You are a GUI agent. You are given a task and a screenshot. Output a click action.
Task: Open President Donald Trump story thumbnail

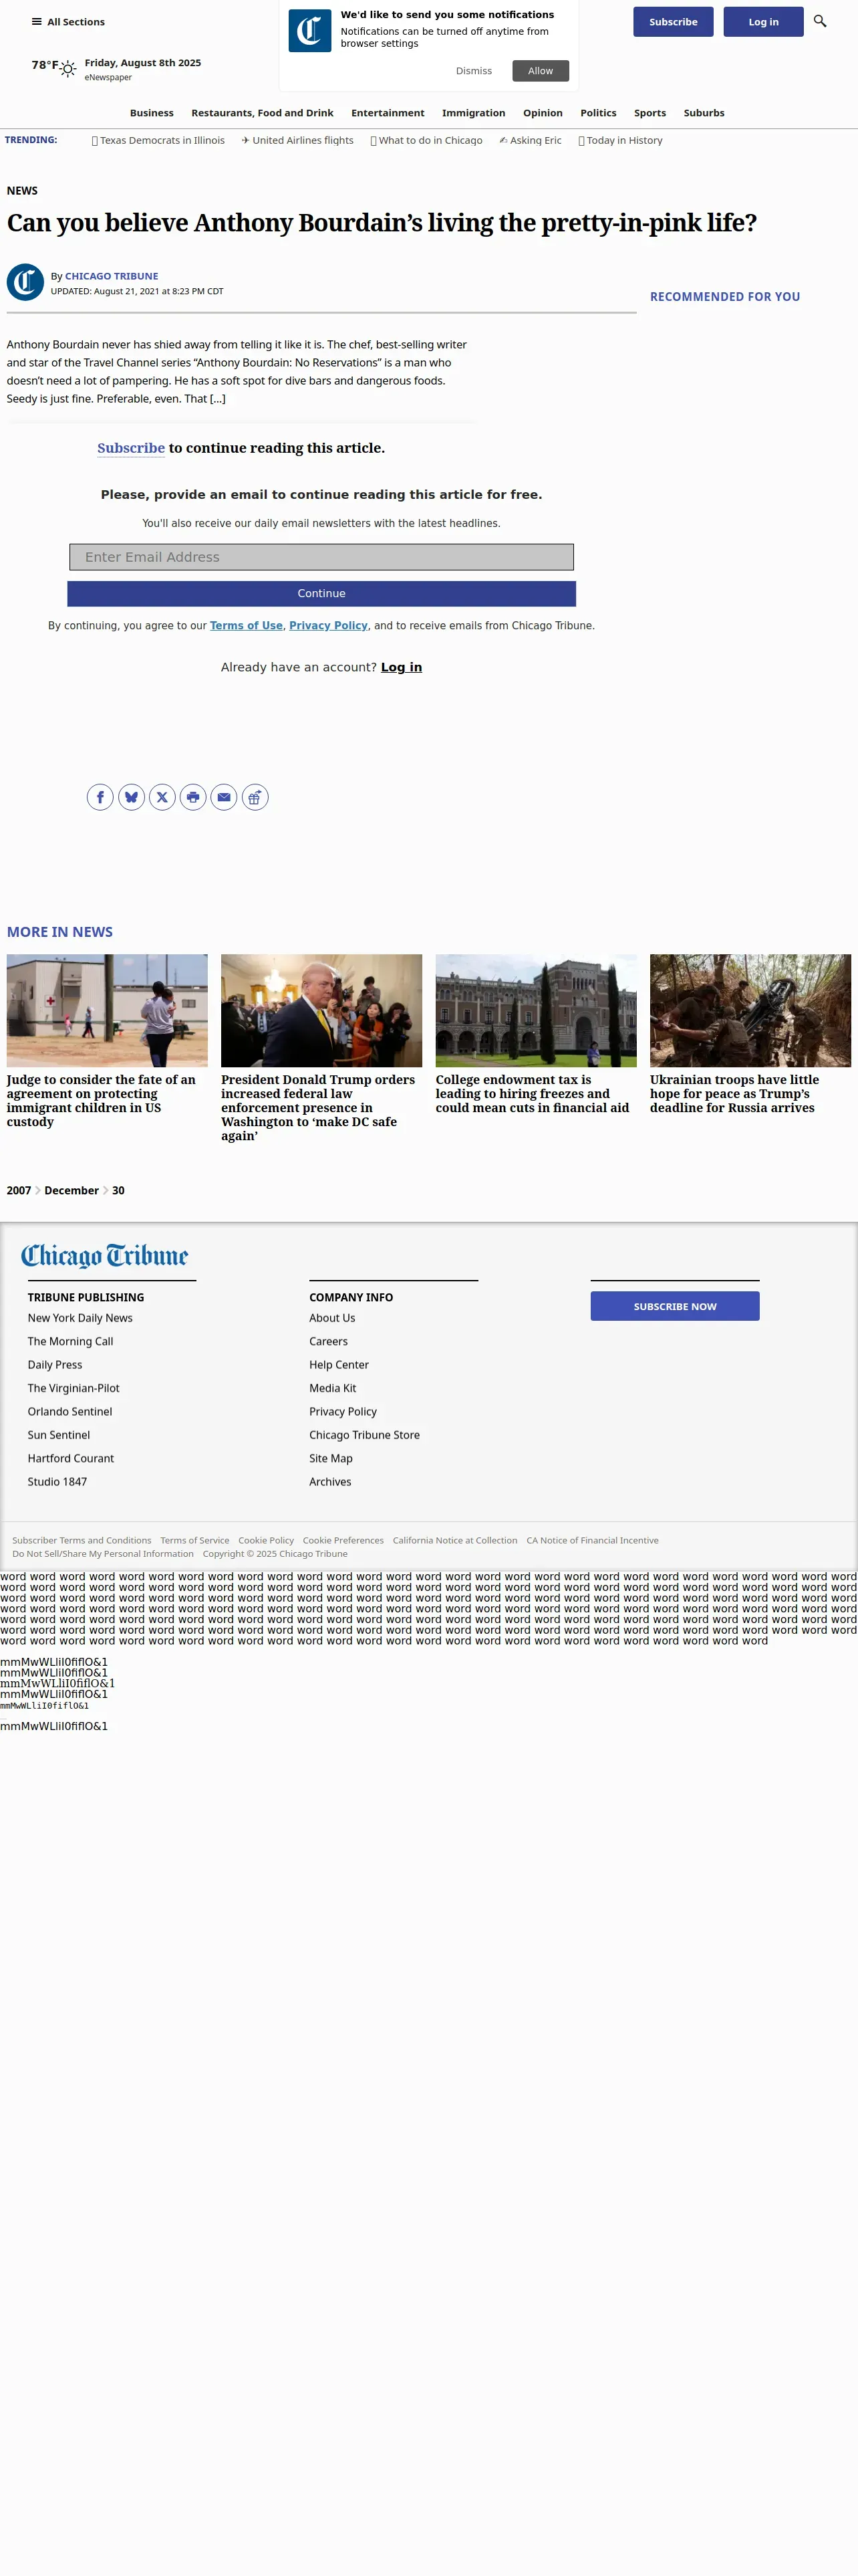coord(321,1010)
